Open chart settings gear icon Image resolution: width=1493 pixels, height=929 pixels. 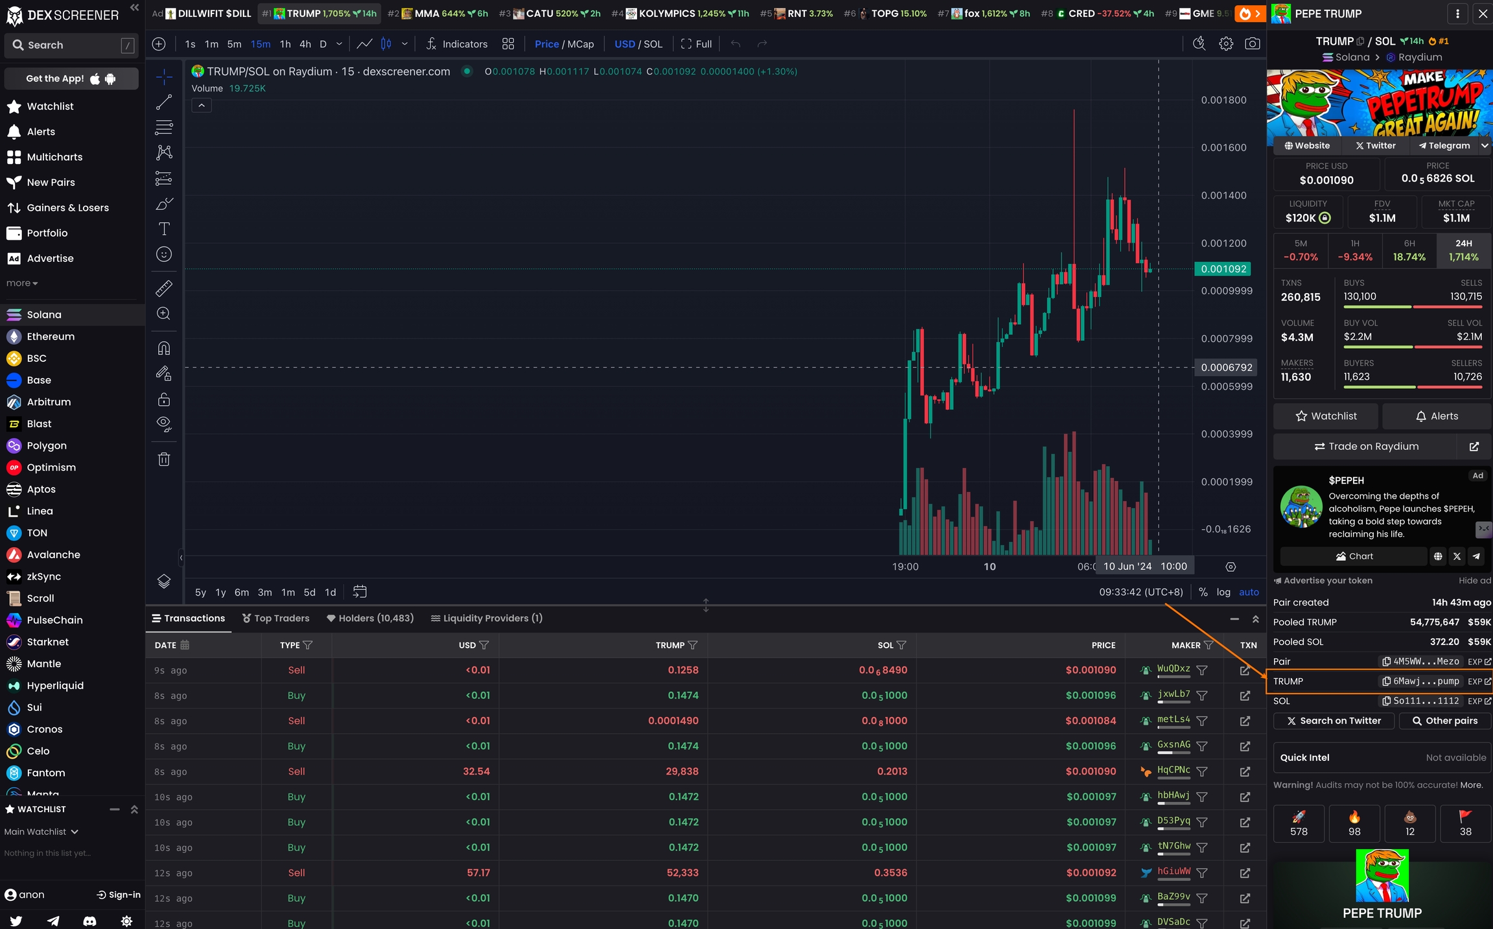1225,44
